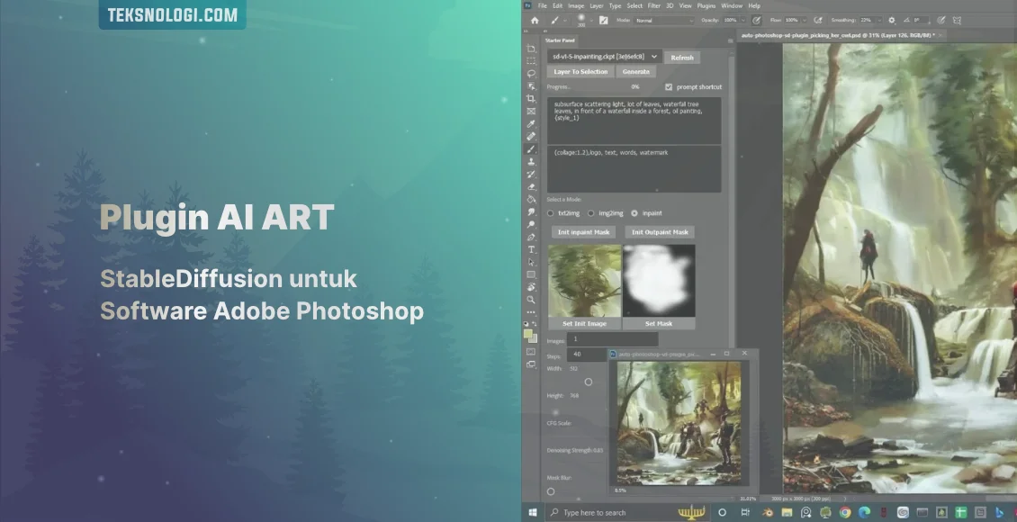Screen dimensions: 1017x522
Task: Toggle pressure for opacity button
Action: click(756, 20)
